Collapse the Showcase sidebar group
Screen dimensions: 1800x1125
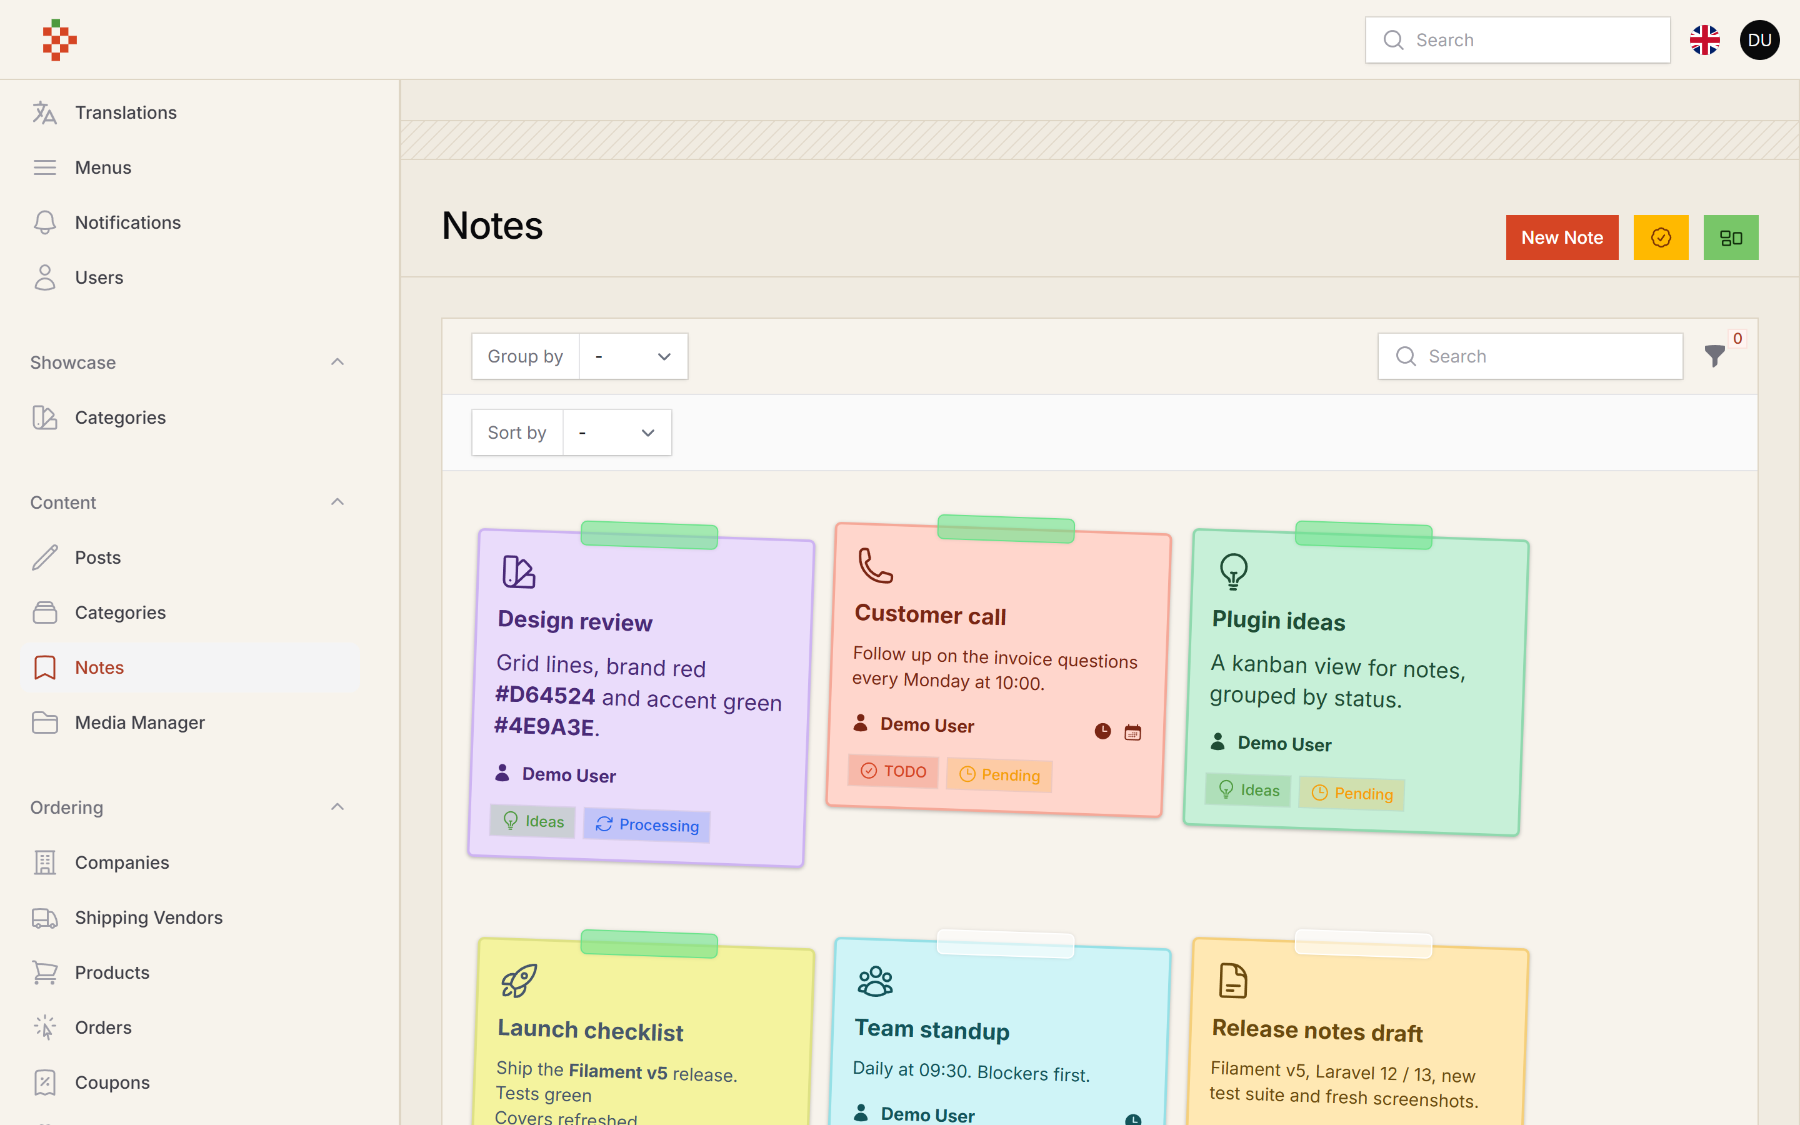pos(337,362)
